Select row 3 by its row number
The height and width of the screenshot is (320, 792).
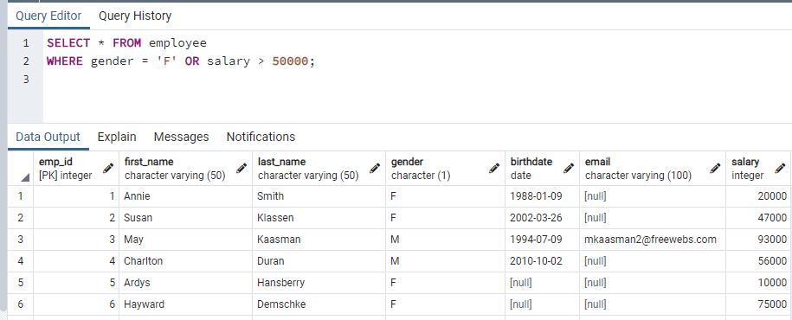(x=20, y=240)
